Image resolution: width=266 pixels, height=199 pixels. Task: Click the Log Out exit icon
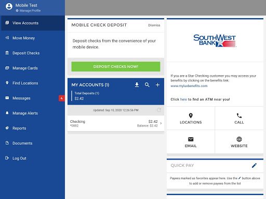tap(7, 158)
